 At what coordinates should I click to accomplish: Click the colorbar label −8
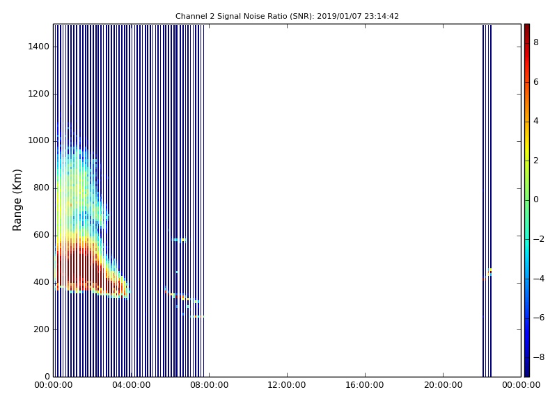click(539, 357)
